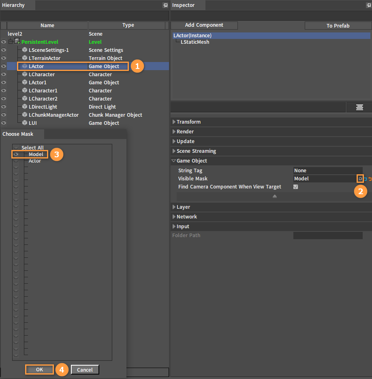
Task: Toggle the Actor mask eye
Action: pyautogui.click(x=16, y=161)
